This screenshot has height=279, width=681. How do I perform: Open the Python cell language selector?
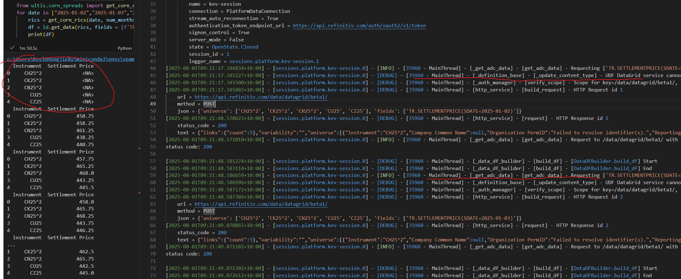(125, 48)
